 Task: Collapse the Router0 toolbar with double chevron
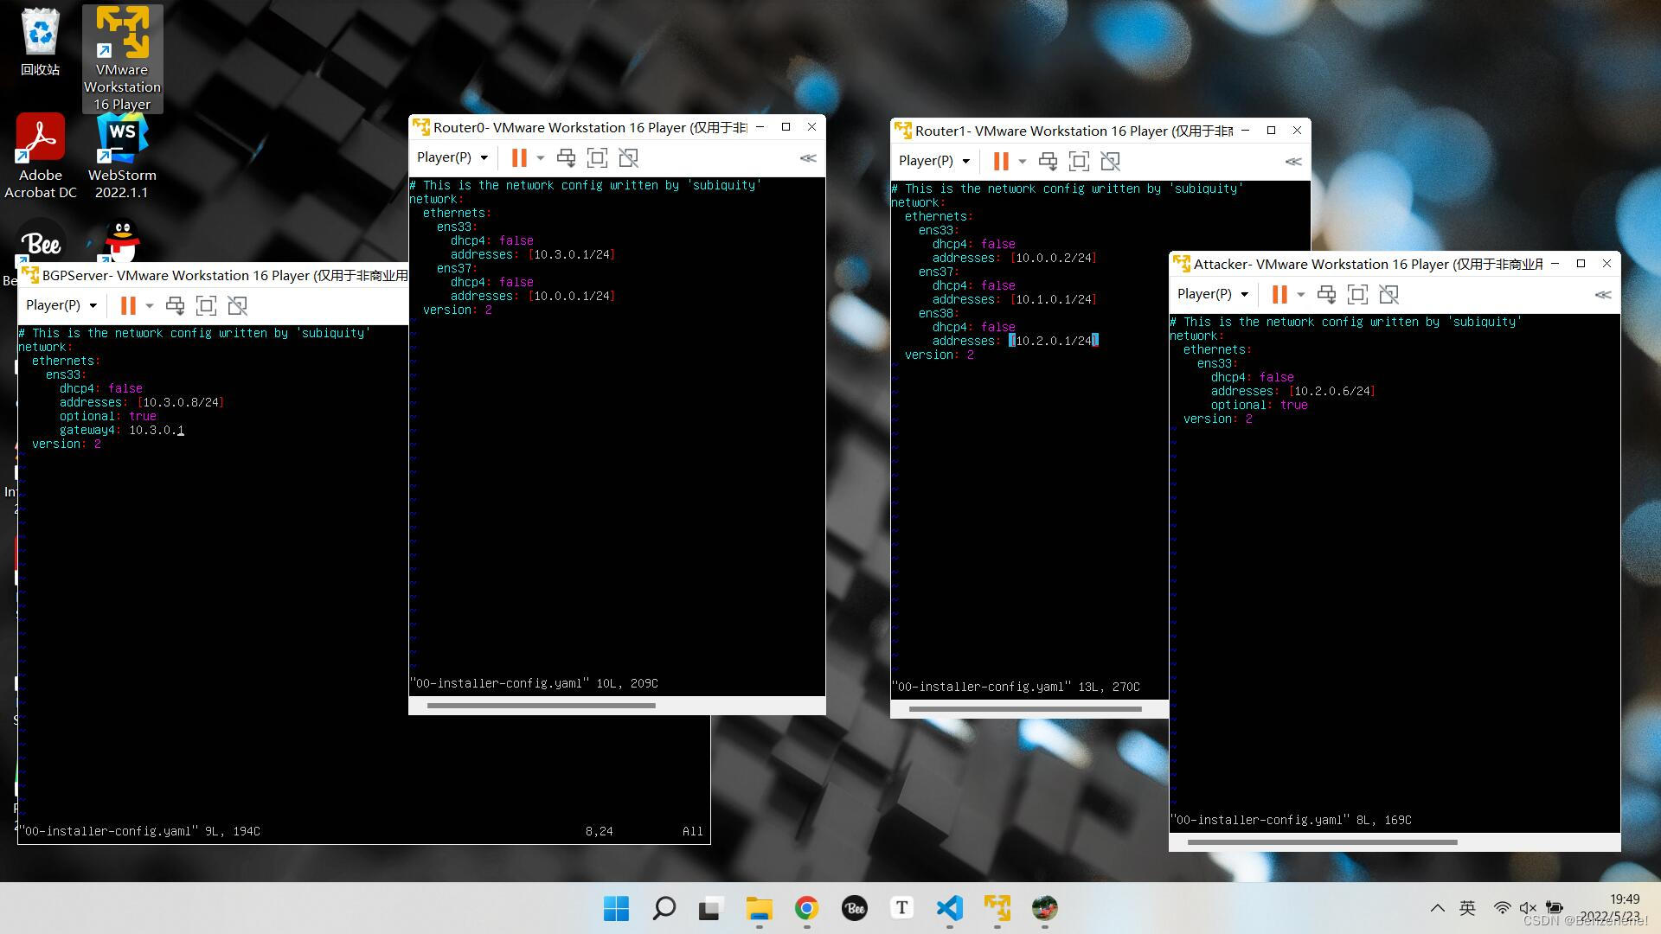(x=808, y=157)
